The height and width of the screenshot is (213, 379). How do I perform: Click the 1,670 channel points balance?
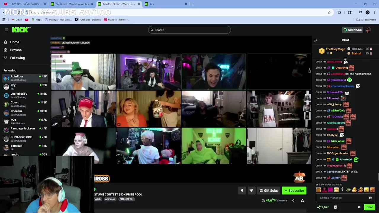tap(323, 207)
